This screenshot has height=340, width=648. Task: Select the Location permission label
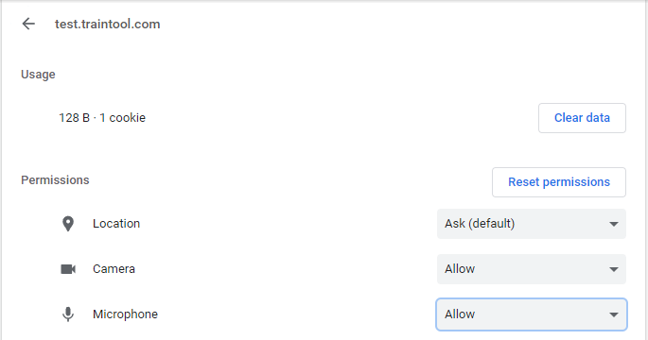[x=116, y=224]
